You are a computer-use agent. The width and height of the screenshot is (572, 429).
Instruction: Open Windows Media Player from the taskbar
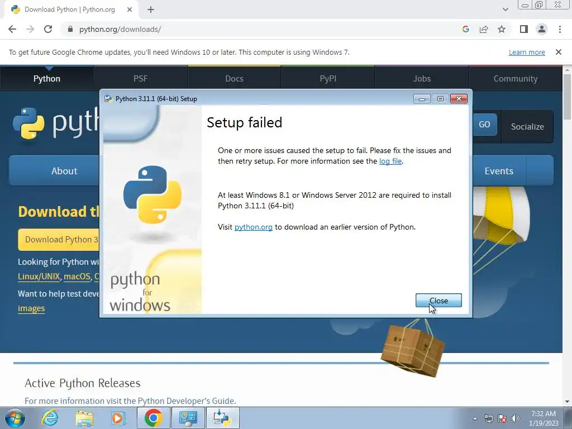tap(118, 418)
